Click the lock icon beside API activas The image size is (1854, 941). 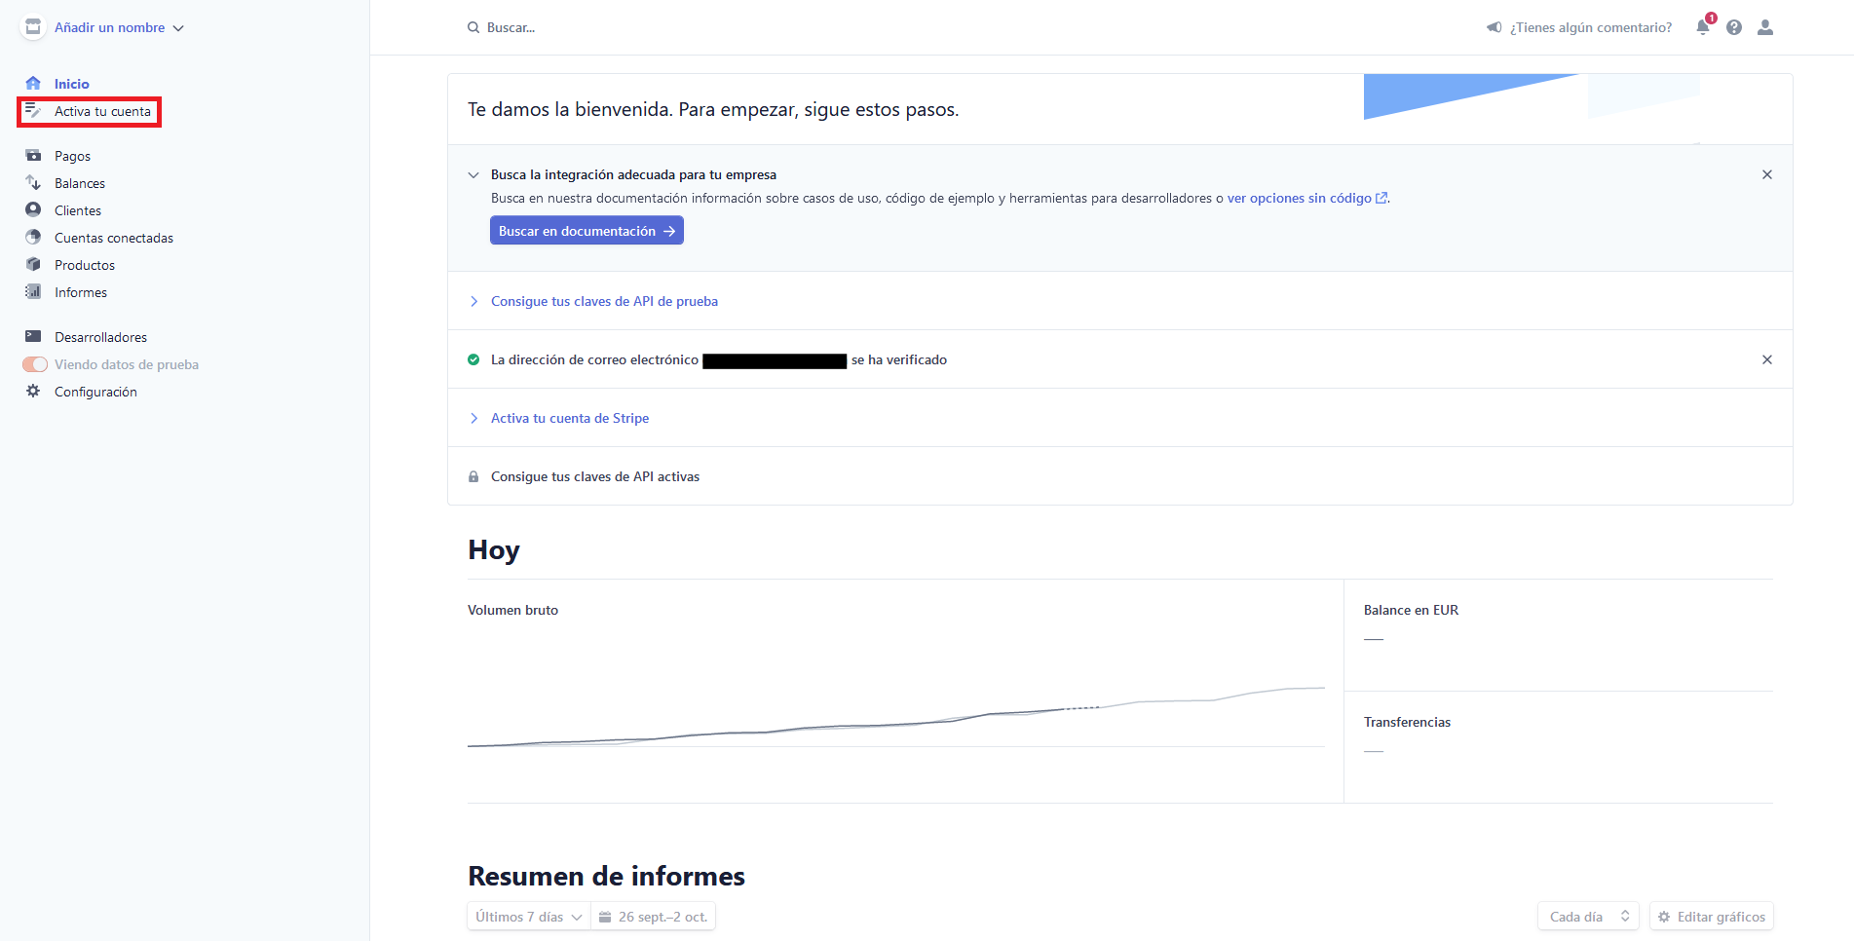click(x=473, y=476)
